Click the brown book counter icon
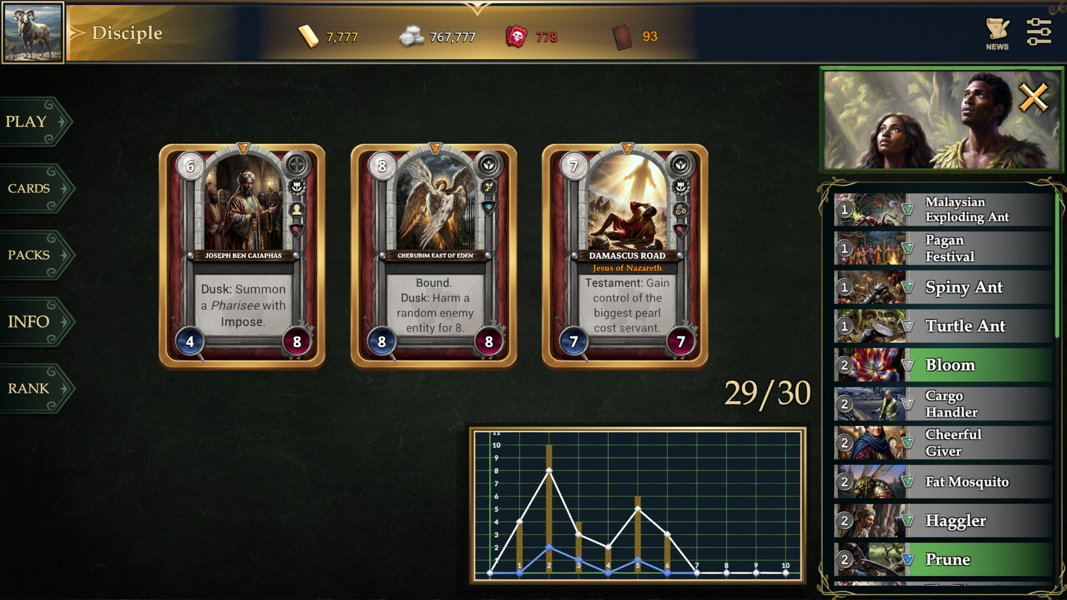Image resolution: width=1067 pixels, height=600 pixels. [x=622, y=37]
